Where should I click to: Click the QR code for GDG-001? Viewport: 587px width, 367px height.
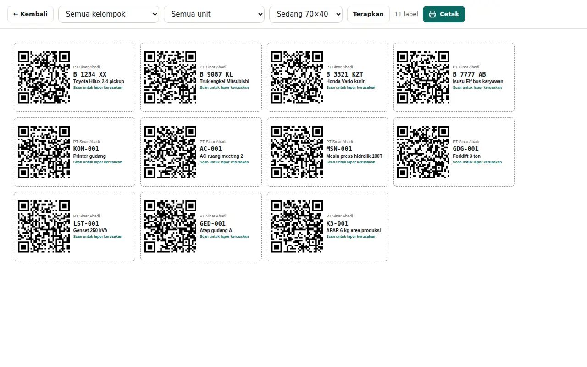[423, 152]
